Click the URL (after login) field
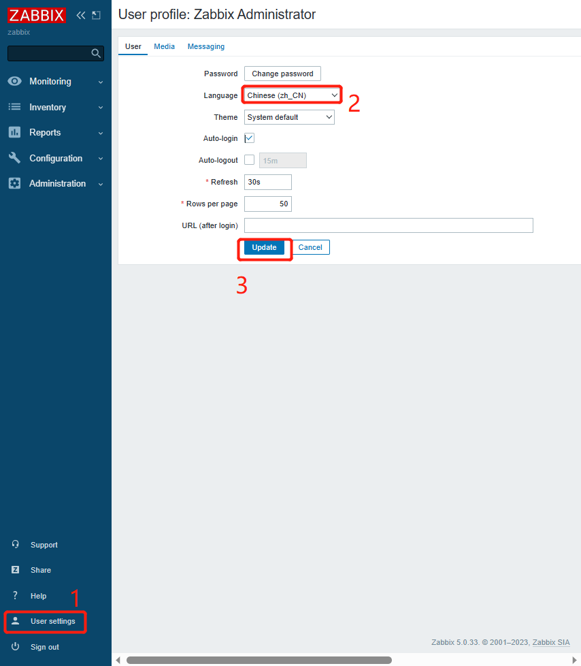This screenshot has width=581, height=666. [388, 225]
